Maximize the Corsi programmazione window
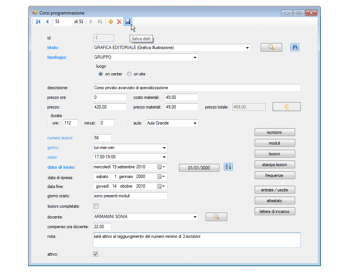The width and height of the screenshot is (349, 272). click(299, 13)
